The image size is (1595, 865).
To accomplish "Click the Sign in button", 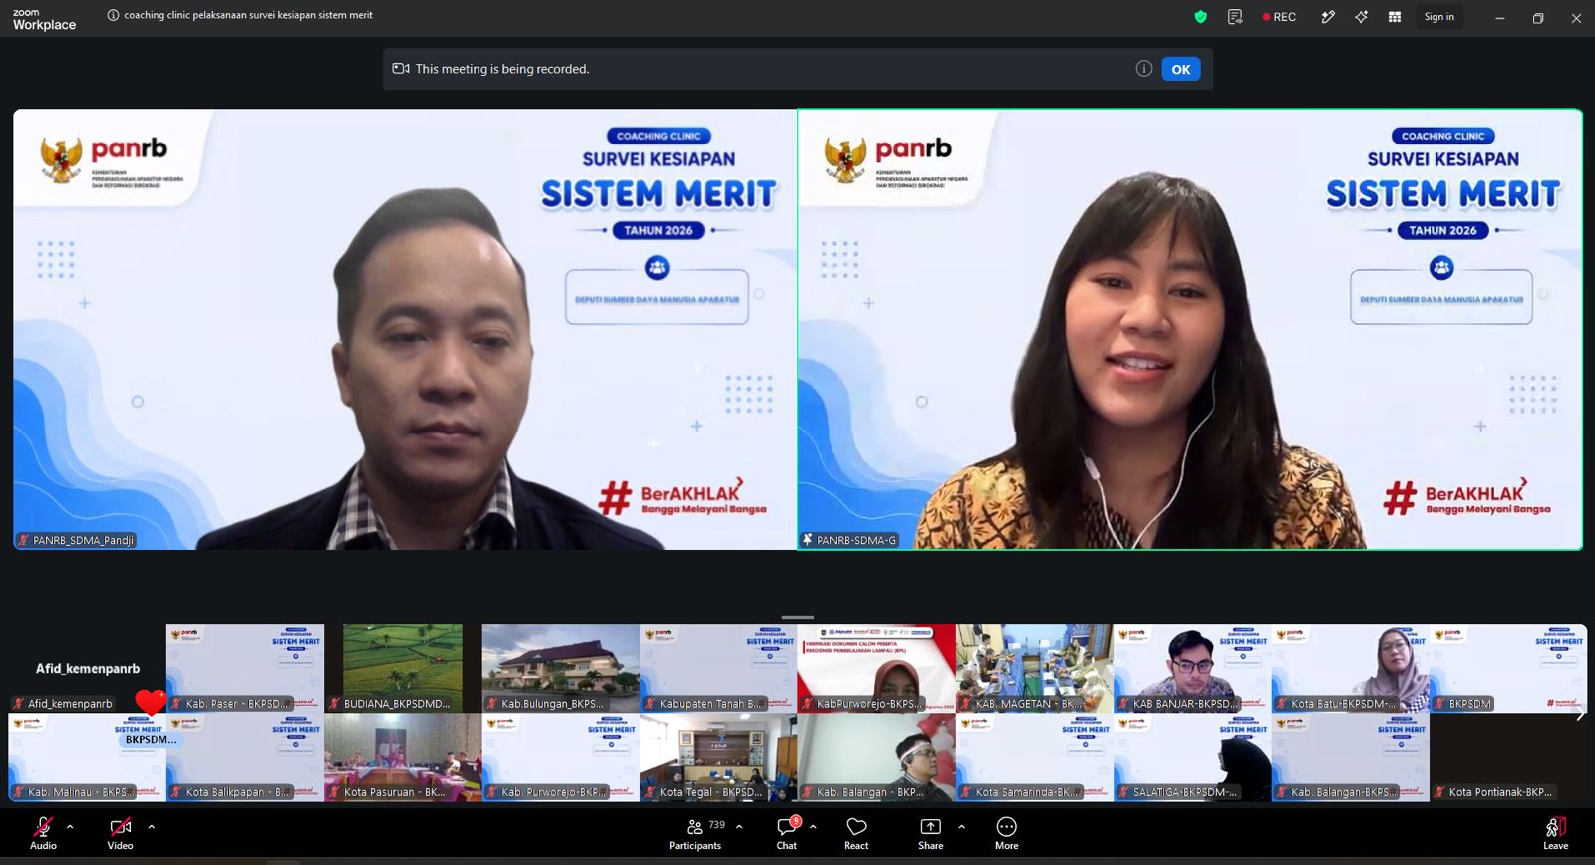I will click(1438, 17).
